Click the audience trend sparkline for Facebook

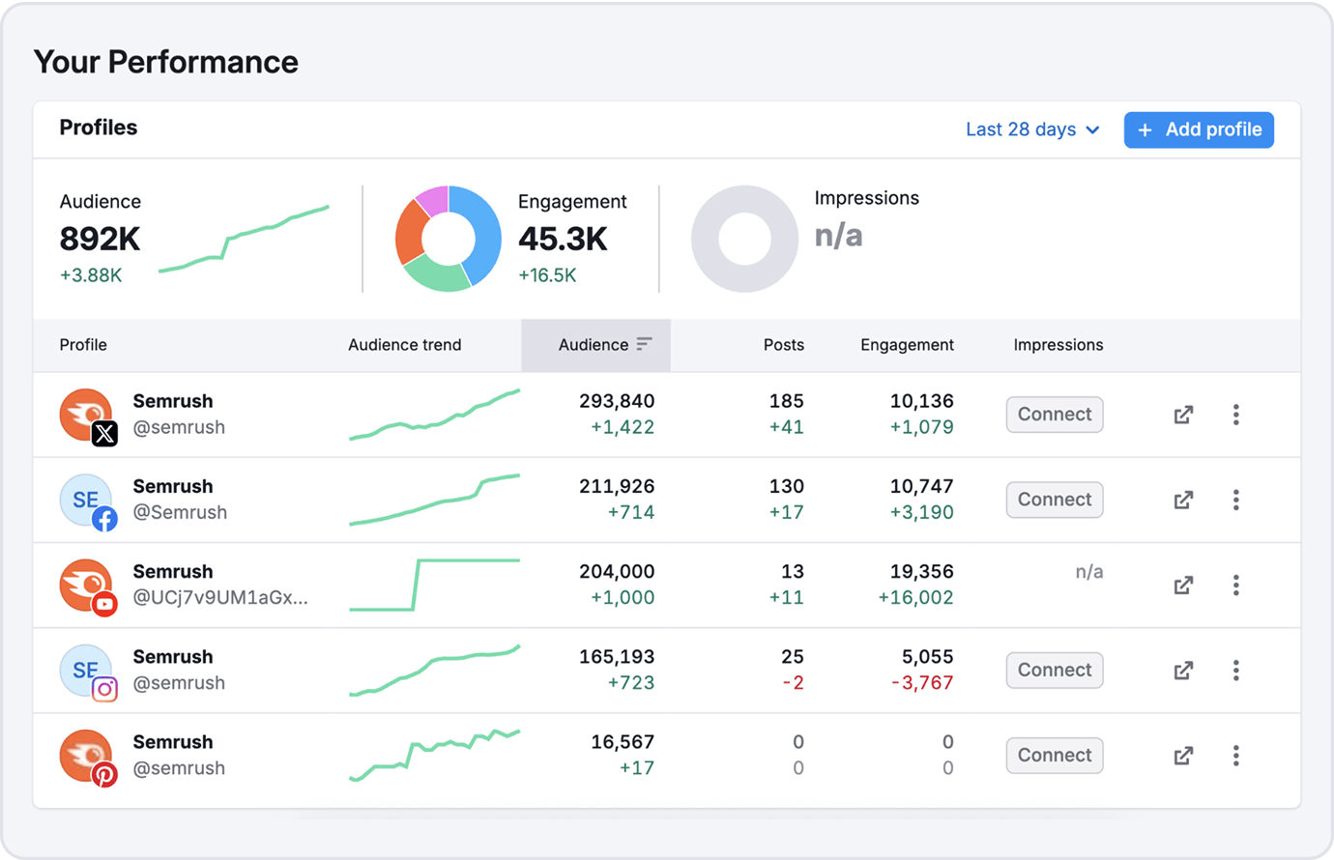pyautogui.click(x=434, y=500)
